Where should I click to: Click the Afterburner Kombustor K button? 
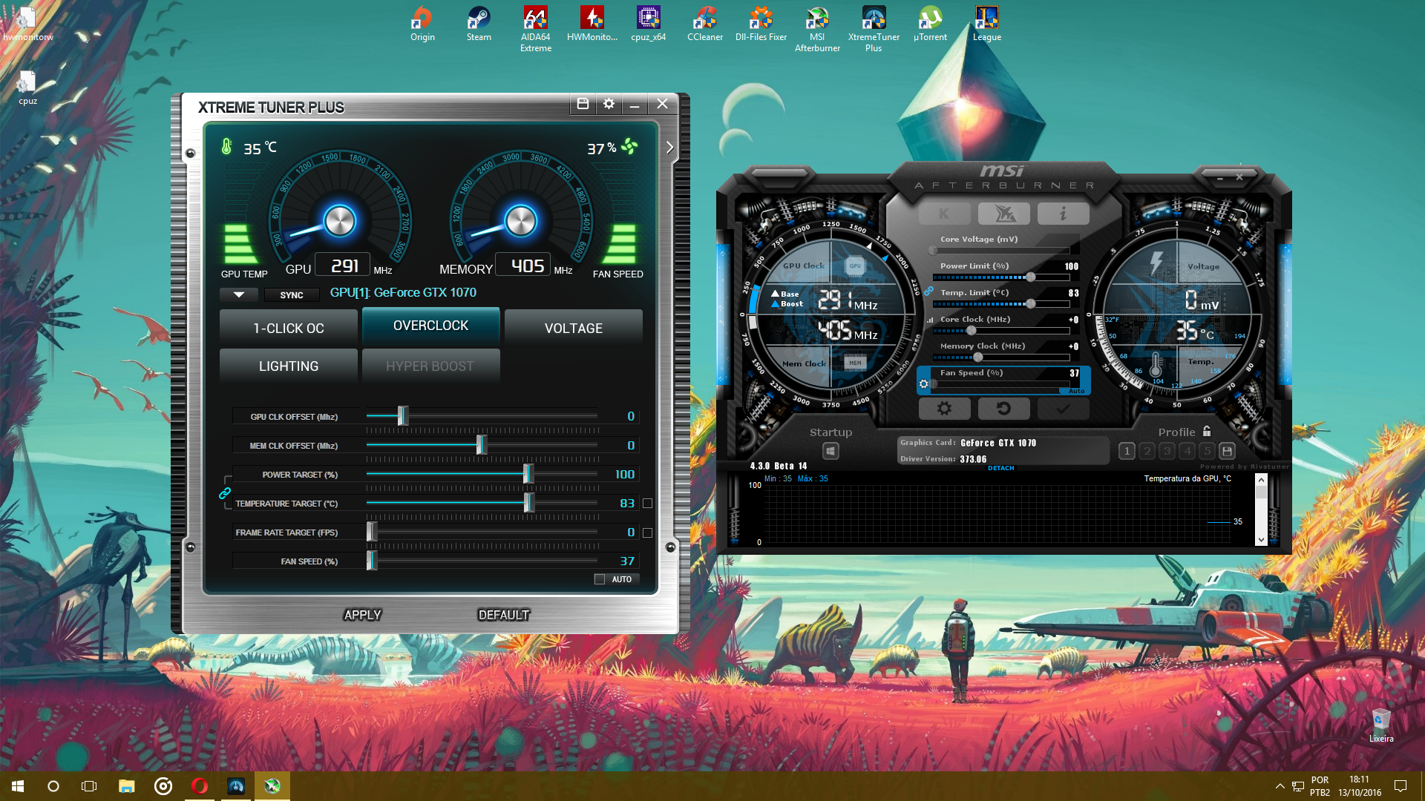[944, 214]
